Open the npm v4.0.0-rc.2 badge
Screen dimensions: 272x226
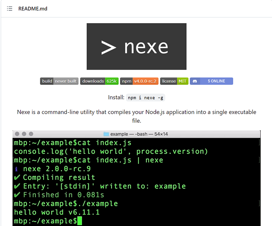coord(139,81)
